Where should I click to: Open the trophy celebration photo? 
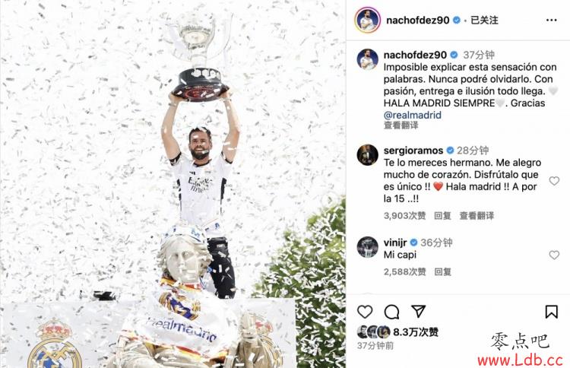pyautogui.click(x=173, y=184)
